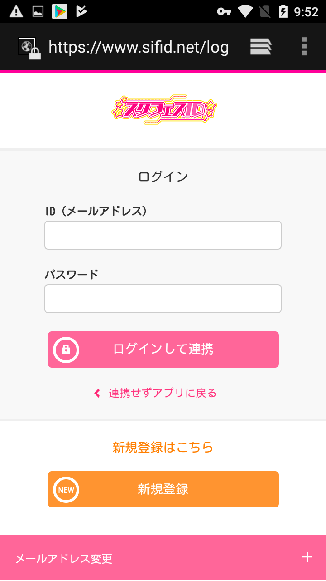Image resolution: width=326 pixels, height=581 pixels.
Task: Tap the URL address bar
Action: point(139,47)
